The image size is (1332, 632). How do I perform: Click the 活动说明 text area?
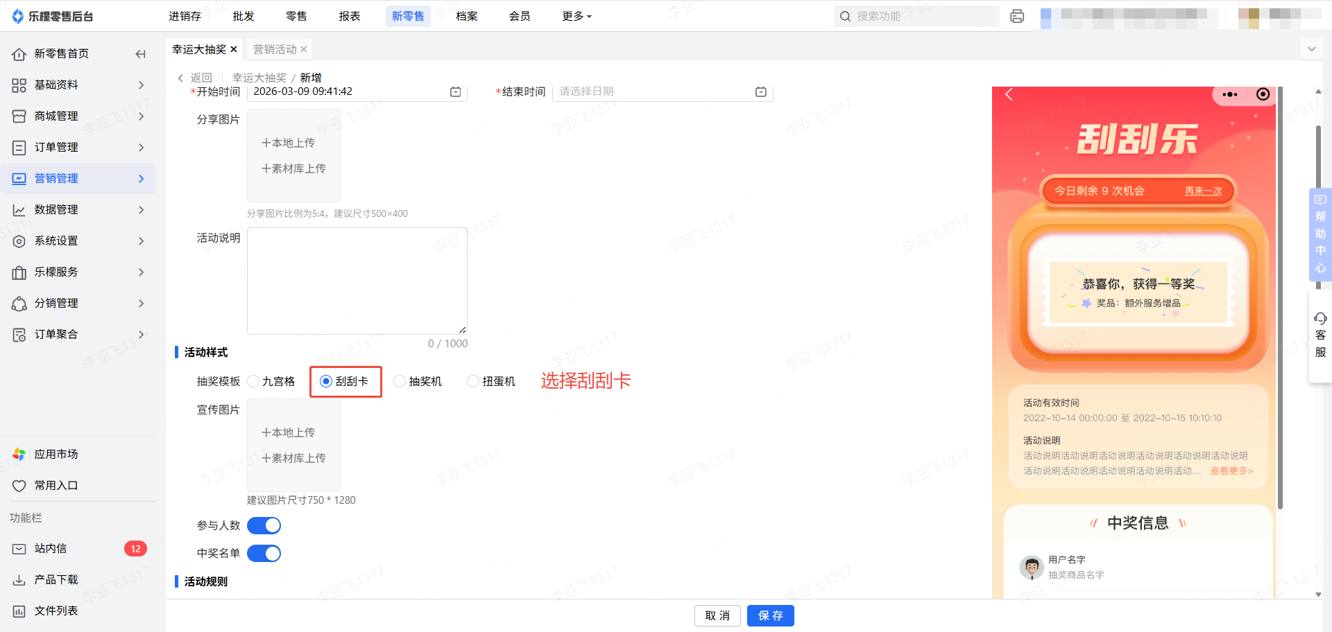pyautogui.click(x=357, y=281)
